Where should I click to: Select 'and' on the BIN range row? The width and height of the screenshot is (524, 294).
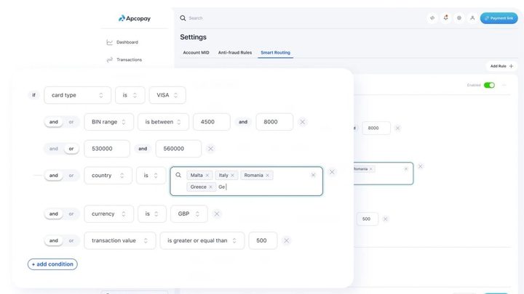click(53, 122)
